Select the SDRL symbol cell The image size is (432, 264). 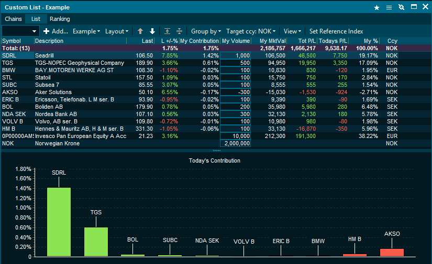pos(18,55)
